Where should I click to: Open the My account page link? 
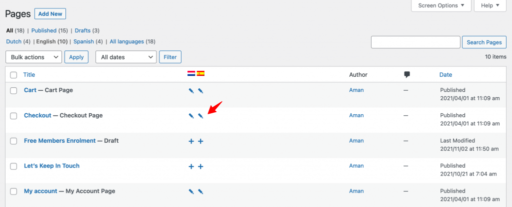point(40,192)
